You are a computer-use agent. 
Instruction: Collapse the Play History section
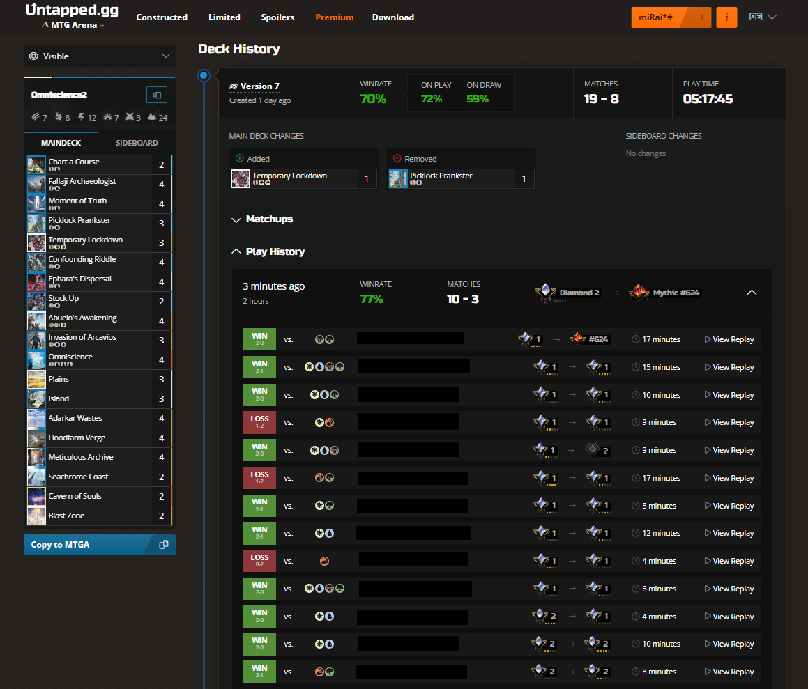click(268, 251)
